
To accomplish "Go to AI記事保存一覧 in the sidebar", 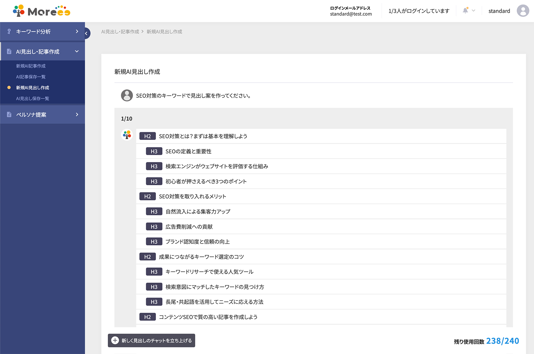I will coord(31,77).
